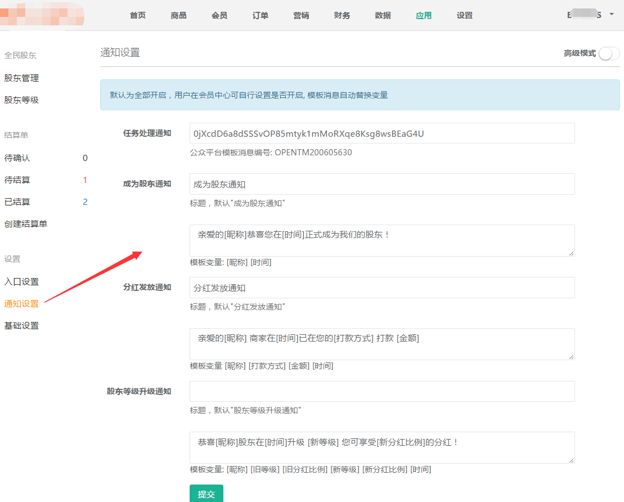Open the account dropdown arrow at top right

(612, 15)
